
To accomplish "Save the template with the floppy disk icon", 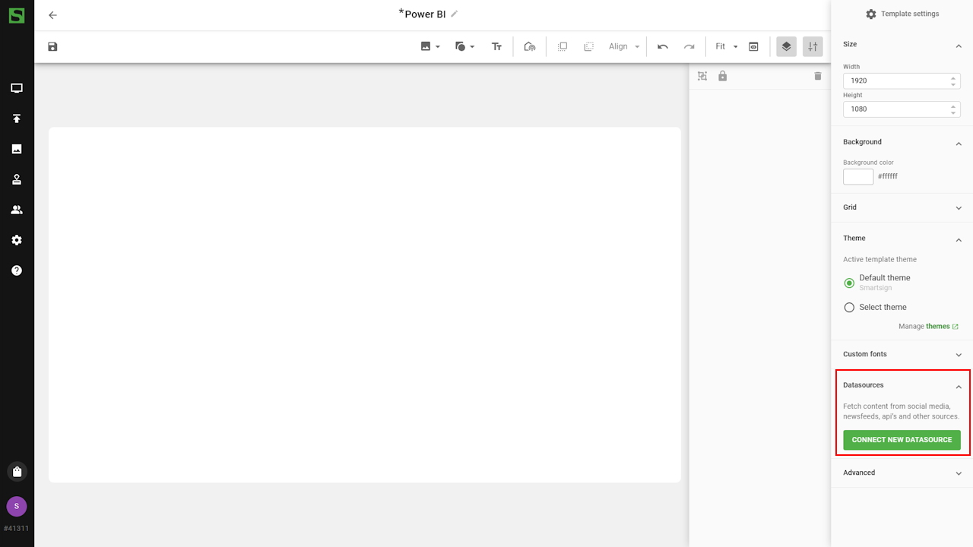I will 52,46.
